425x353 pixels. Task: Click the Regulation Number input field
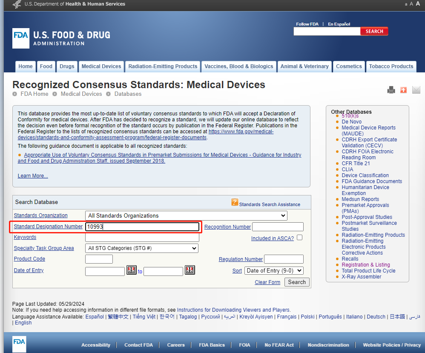(x=284, y=259)
